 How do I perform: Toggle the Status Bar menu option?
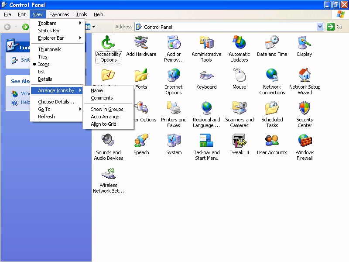point(57,31)
